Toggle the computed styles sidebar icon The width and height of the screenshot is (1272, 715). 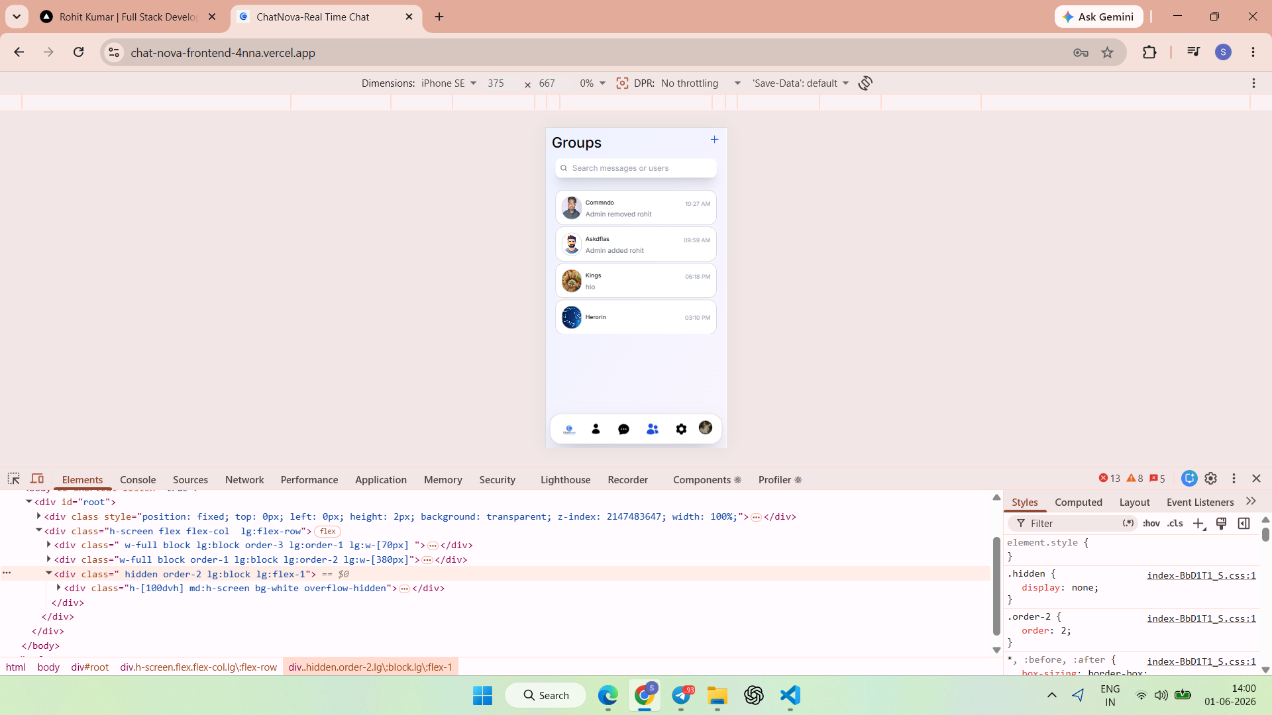tap(1244, 524)
